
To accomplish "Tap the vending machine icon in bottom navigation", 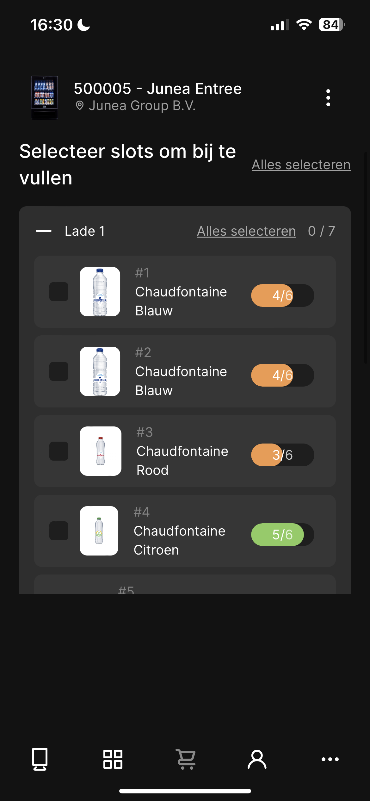I will [x=40, y=759].
